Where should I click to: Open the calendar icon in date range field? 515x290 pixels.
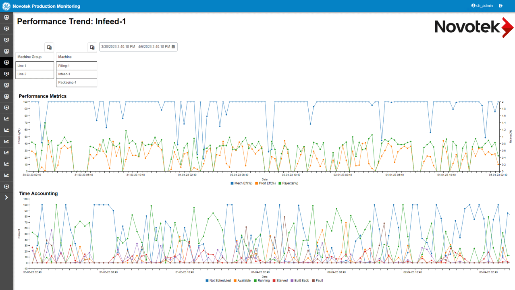[173, 47]
